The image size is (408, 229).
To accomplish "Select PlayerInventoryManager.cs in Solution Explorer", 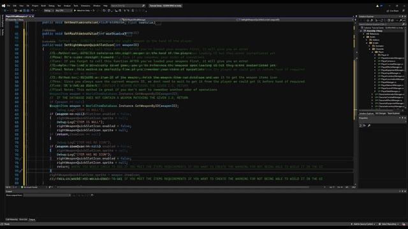I will (391, 76).
